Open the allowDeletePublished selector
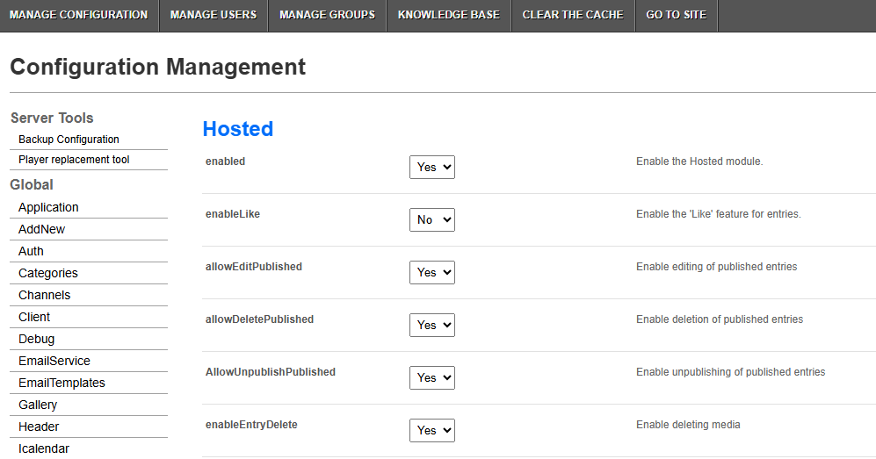The image size is (876, 459). (x=432, y=325)
